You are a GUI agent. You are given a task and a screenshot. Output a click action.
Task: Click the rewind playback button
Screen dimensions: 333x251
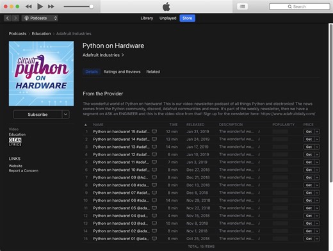click(x=28, y=6)
